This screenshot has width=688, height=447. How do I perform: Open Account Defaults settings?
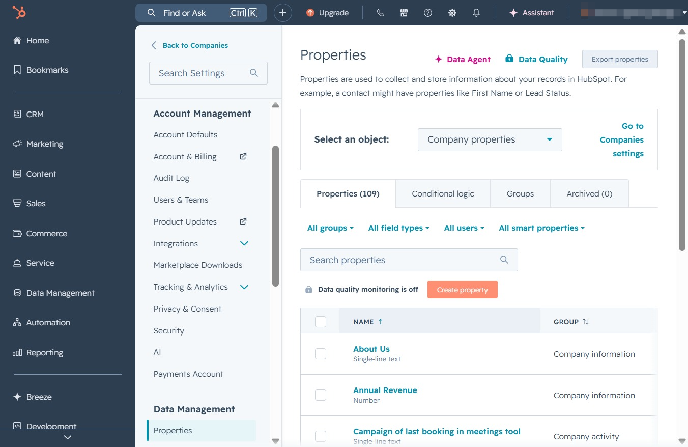coord(185,134)
